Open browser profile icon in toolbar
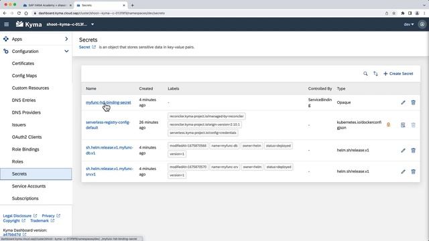Image resolution: width=429 pixels, height=241 pixels. 417,13
